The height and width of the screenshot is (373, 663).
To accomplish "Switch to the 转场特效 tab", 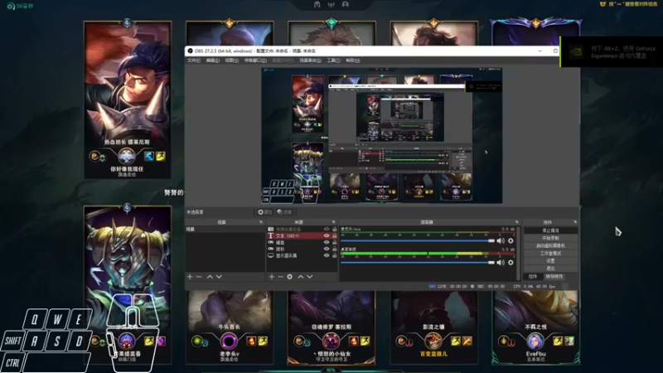I will tap(554, 277).
